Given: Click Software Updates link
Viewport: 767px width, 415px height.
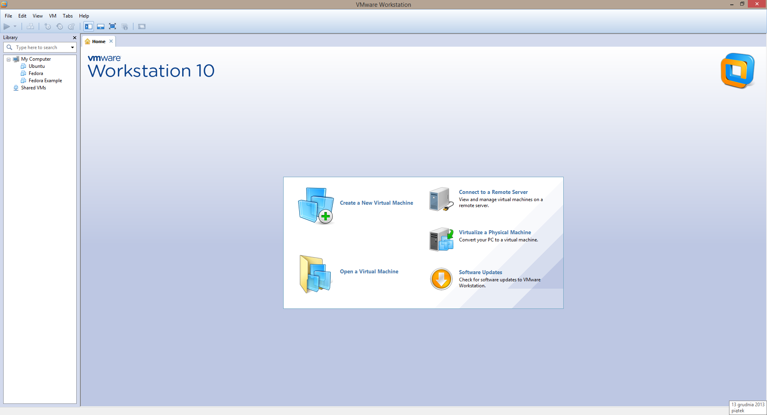Looking at the screenshot, I should (481, 272).
